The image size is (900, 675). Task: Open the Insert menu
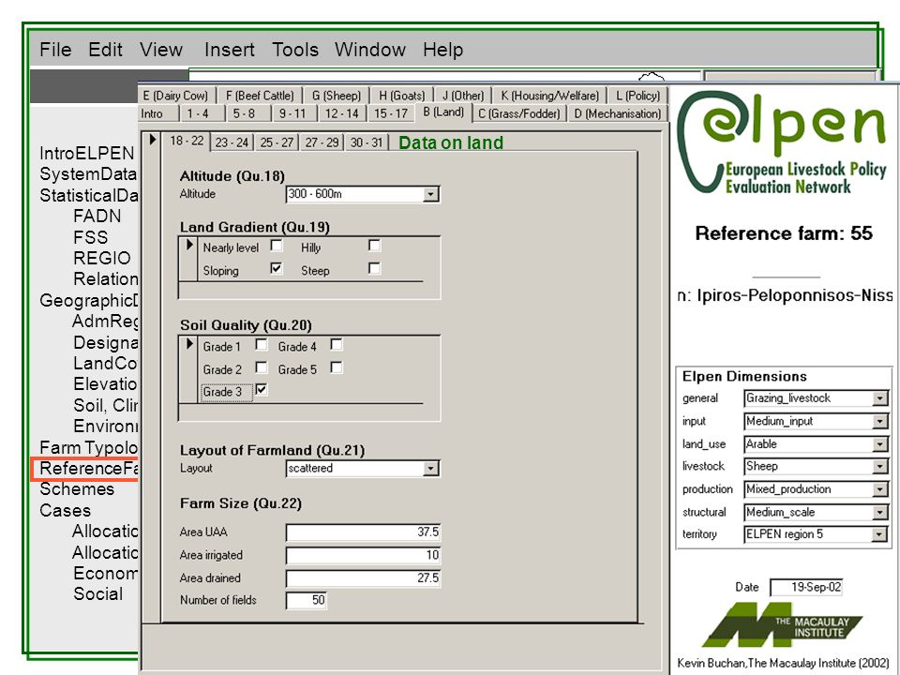229,50
